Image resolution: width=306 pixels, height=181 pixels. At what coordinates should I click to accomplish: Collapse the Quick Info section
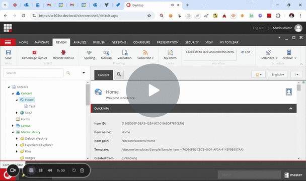[291, 109]
